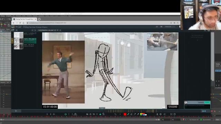Click the green comment submit button

coord(207,103)
